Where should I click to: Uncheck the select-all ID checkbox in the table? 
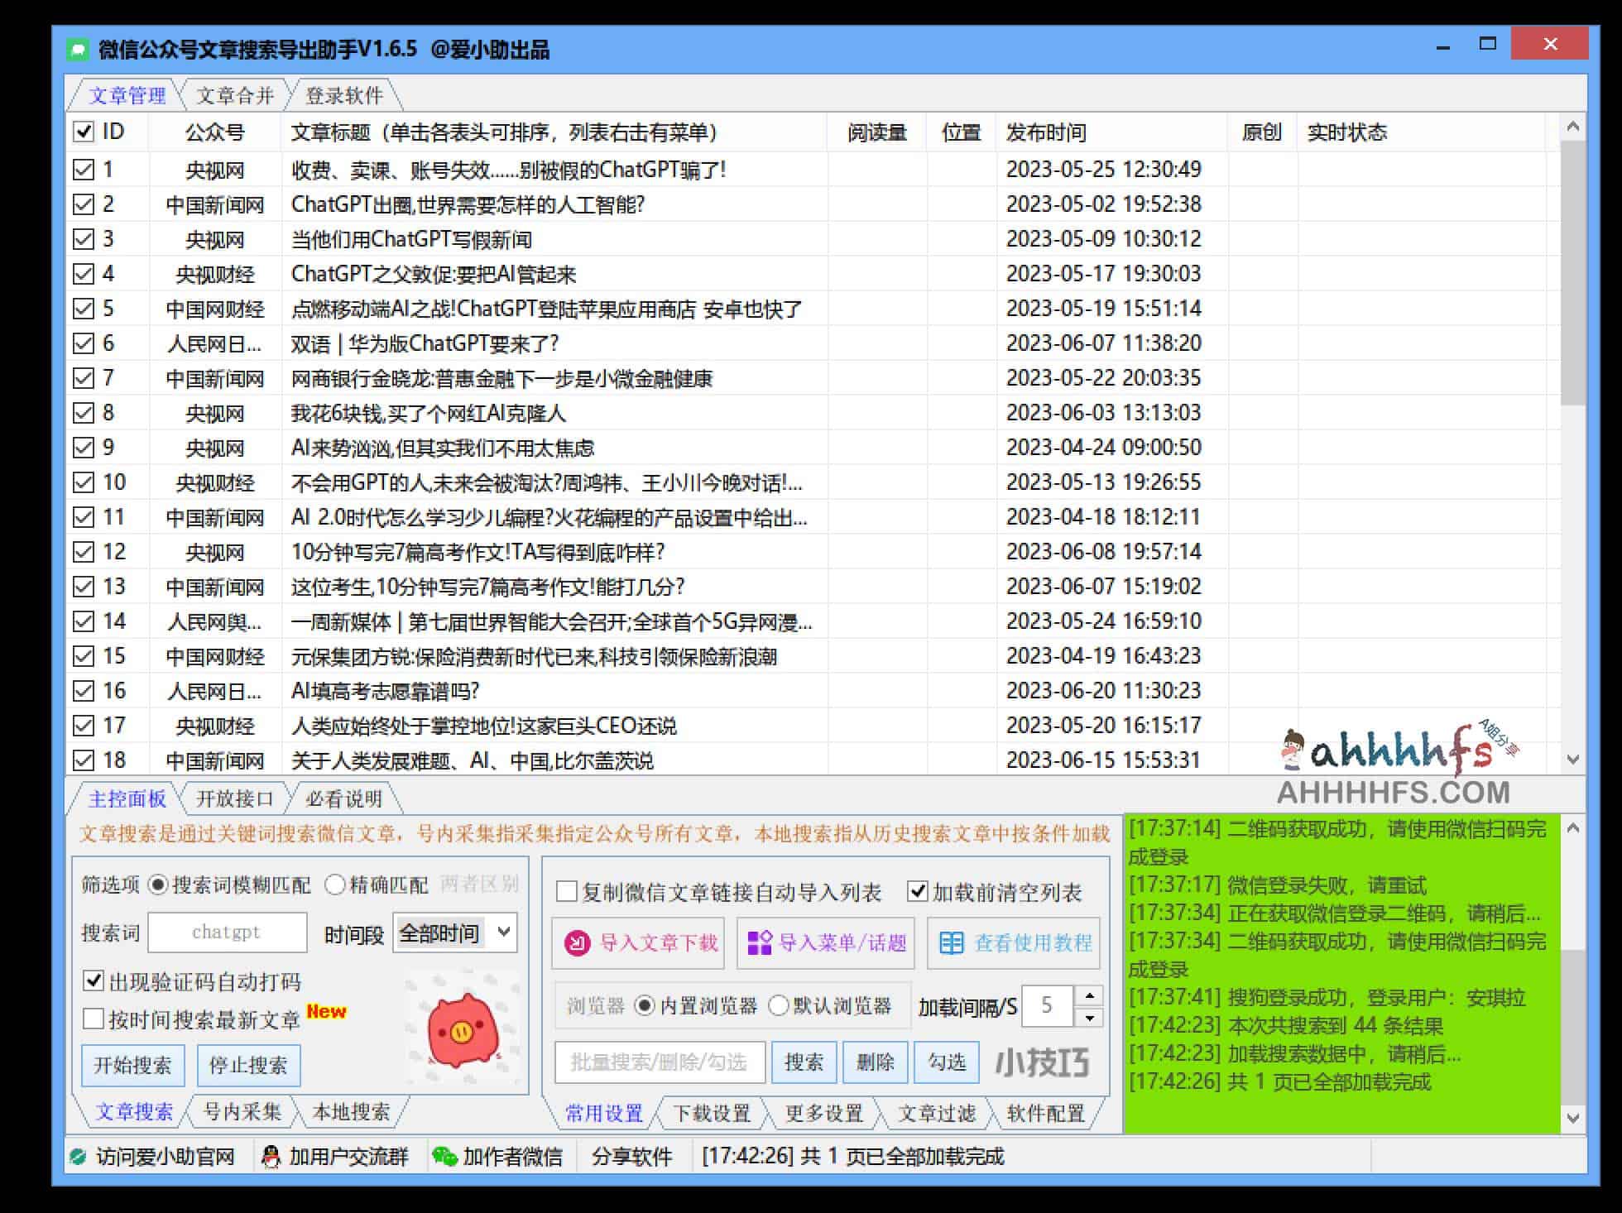click(x=83, y=132)
